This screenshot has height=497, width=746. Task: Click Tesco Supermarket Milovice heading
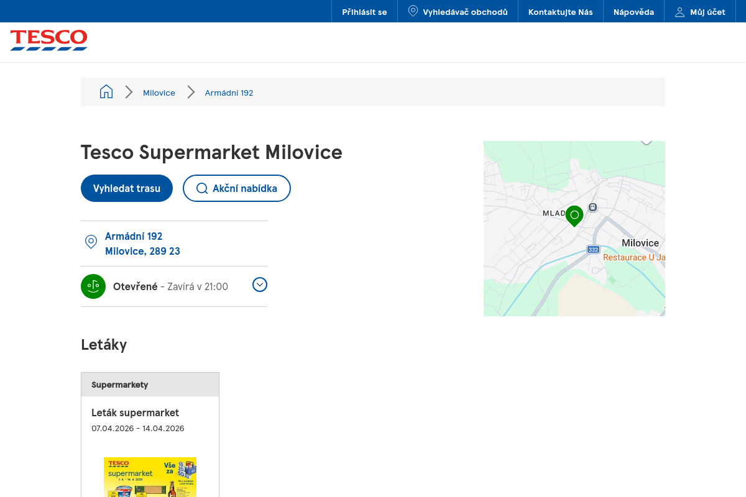point(211,152)
